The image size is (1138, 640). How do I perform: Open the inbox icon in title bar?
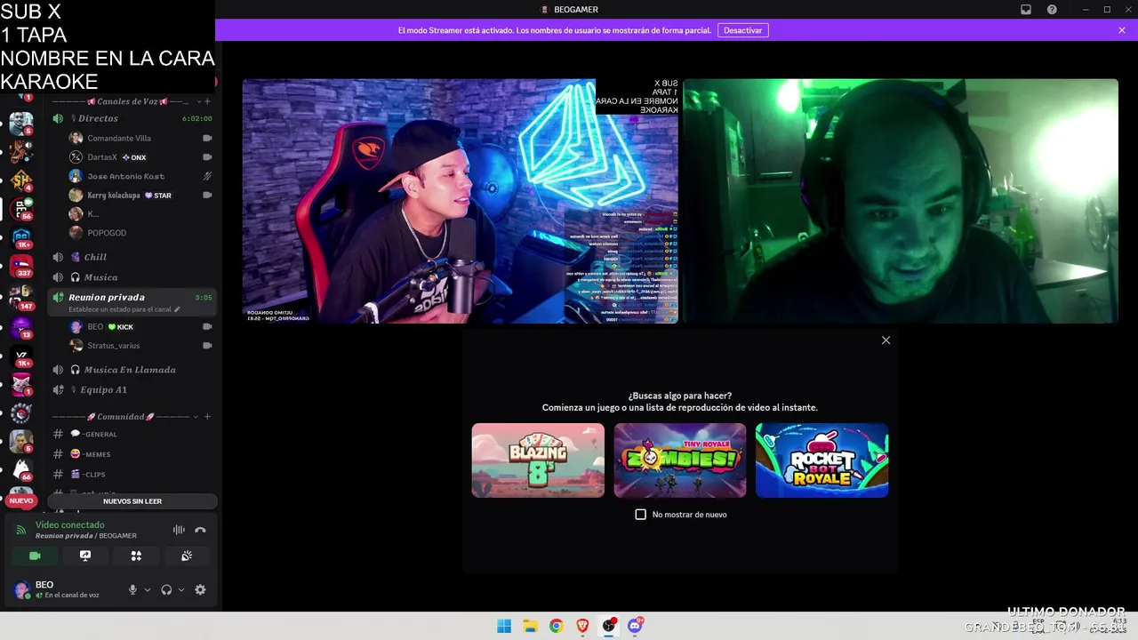coord(1026,9)
